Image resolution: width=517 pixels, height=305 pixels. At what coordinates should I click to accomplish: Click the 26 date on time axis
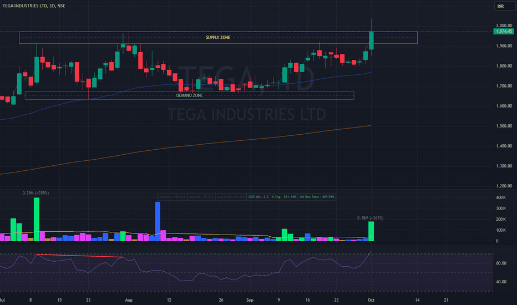tap(221, 300)
